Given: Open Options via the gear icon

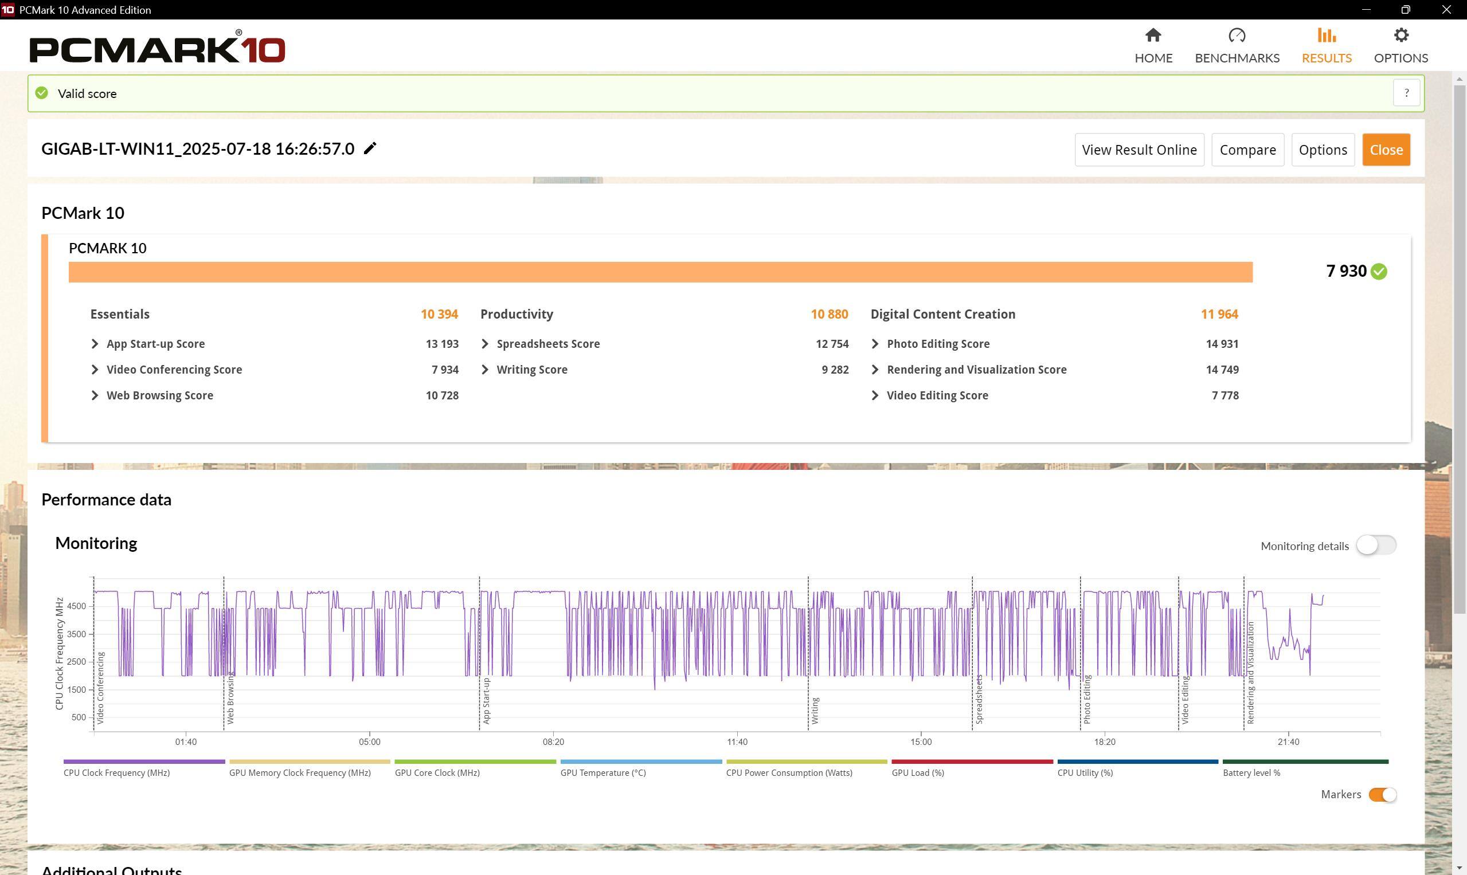Looking at the screenshot, I should coord(1401,36).
